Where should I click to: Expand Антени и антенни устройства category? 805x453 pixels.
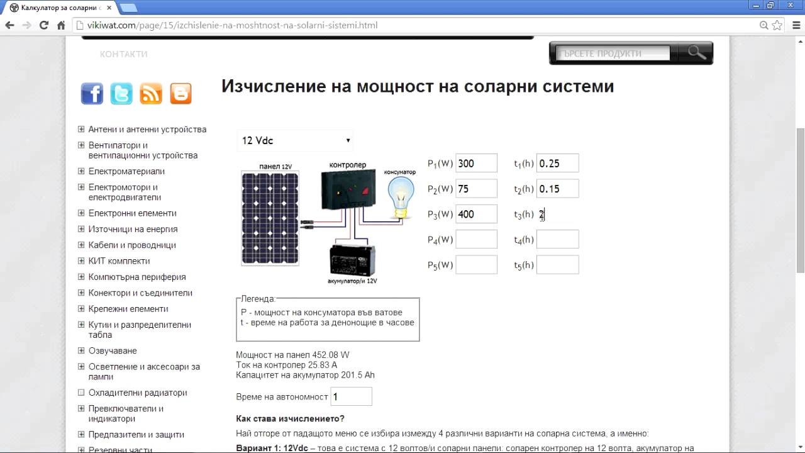tap(81, 129)
